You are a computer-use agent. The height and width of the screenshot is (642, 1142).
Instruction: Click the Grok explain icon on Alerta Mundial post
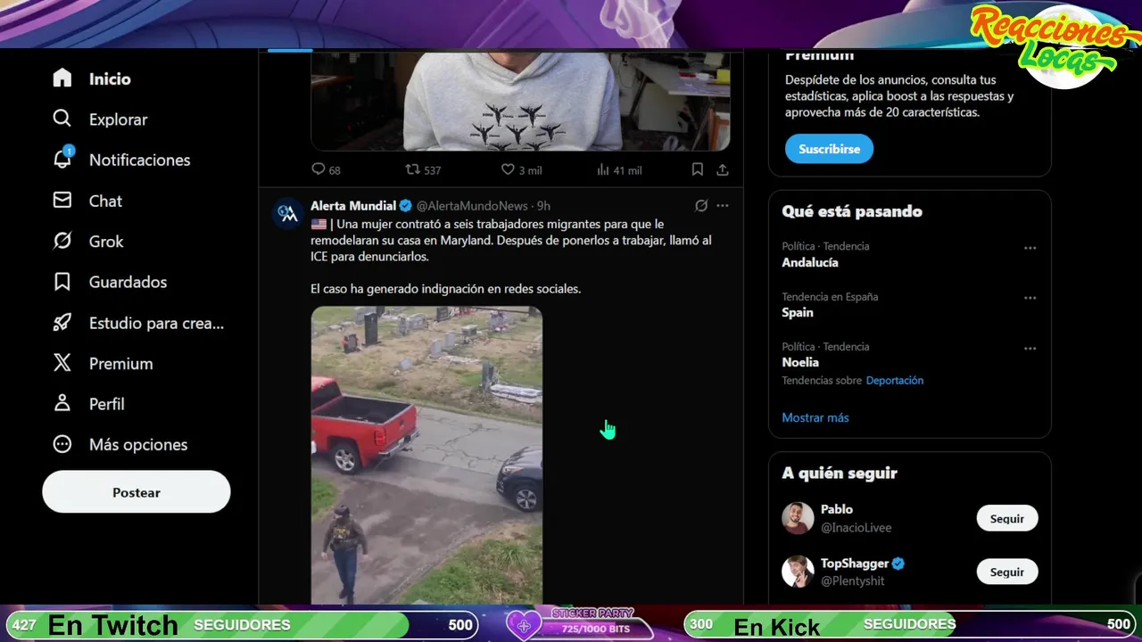tap(701, 205)
